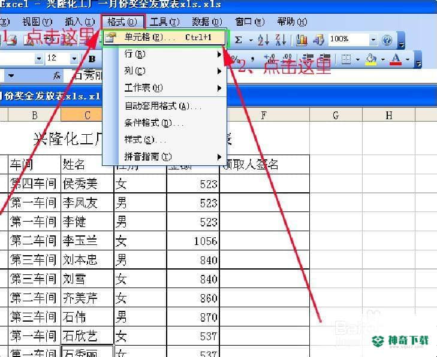The image size is (437, 357).
Task: Expand the zoom percentage dropdown
Action: [373, 40]
